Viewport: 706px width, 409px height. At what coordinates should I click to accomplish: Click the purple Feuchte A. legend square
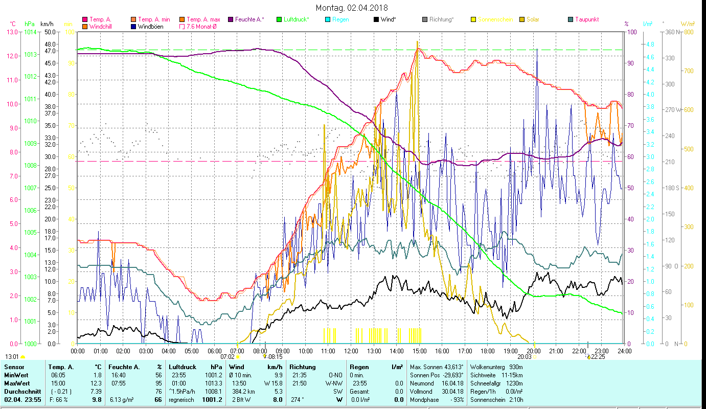(230, 19)
